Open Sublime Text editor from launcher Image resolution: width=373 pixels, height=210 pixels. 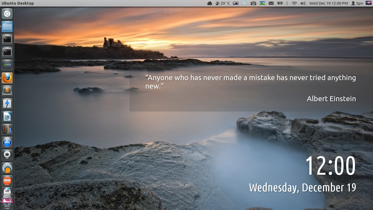[7, 91]
